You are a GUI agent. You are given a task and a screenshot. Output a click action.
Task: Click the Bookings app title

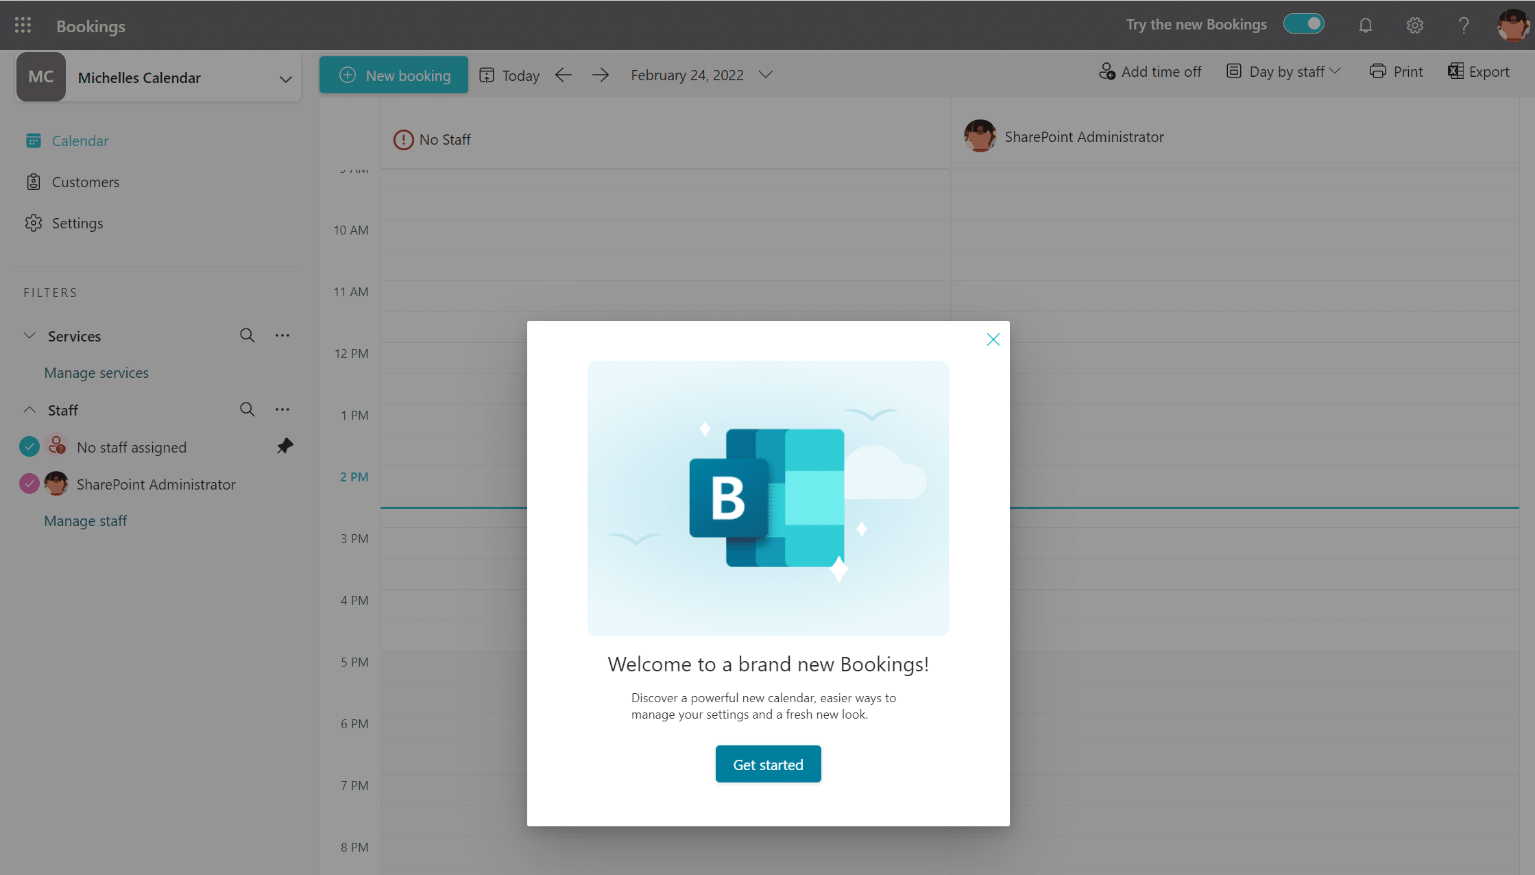pyautogui.click(x=90, y=26)
